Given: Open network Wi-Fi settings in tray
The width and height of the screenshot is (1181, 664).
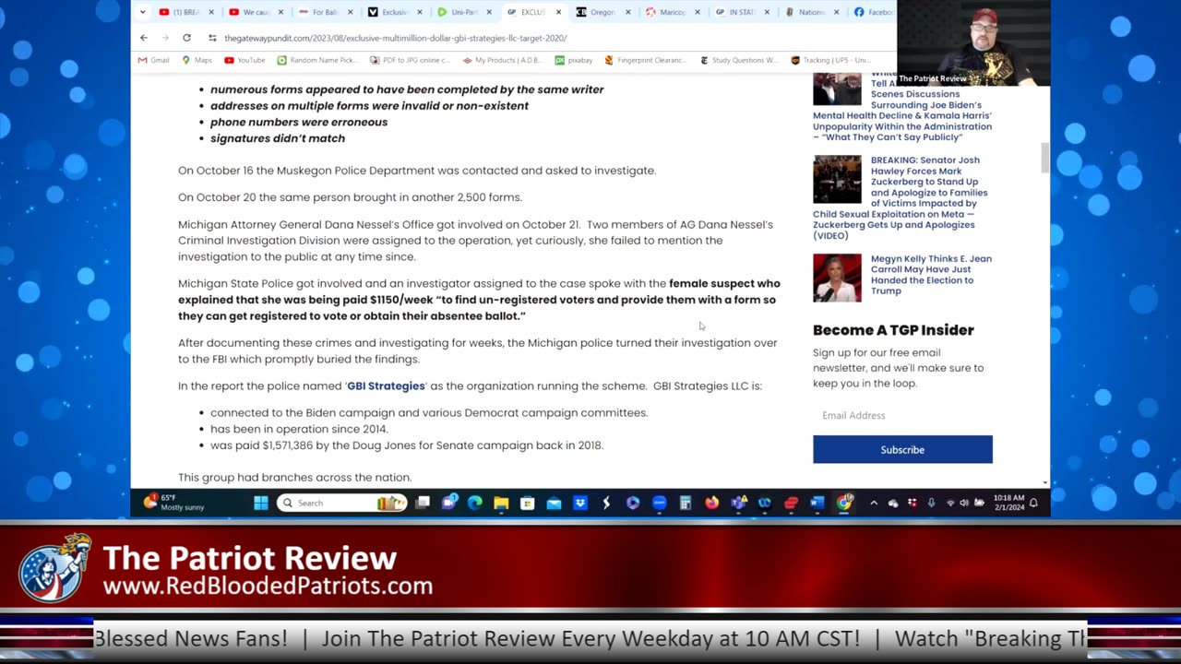Looking at the screenshot, I should (950, 503).
